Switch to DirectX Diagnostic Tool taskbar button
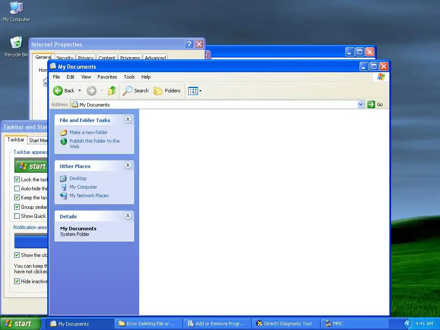Screen dimensions: 440x330 [x=286, y=324]
